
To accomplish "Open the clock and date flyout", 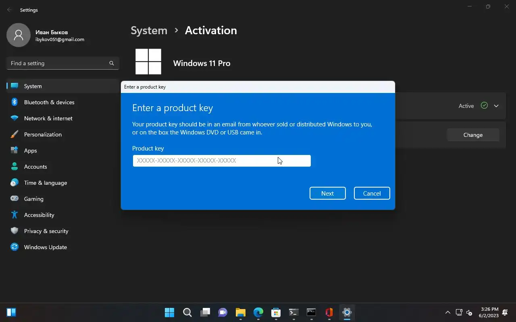I will tap(489, 312).
